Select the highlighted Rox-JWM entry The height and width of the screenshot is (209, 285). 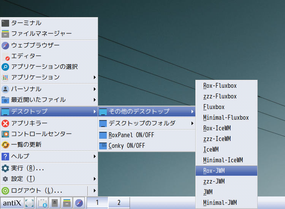pos(226,171)
